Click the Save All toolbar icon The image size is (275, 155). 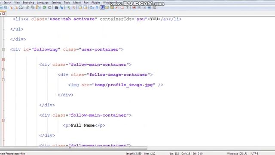pyautogui.click(x=6, y=7)
